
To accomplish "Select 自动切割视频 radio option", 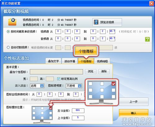I will pyautogui.click(x=8, y=47).
